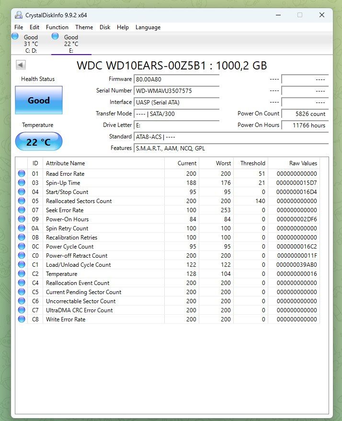Image resolution: width=342 pixels, height=421 pixels.
Task: Click the Threshold column header
Action: point(251,163)
